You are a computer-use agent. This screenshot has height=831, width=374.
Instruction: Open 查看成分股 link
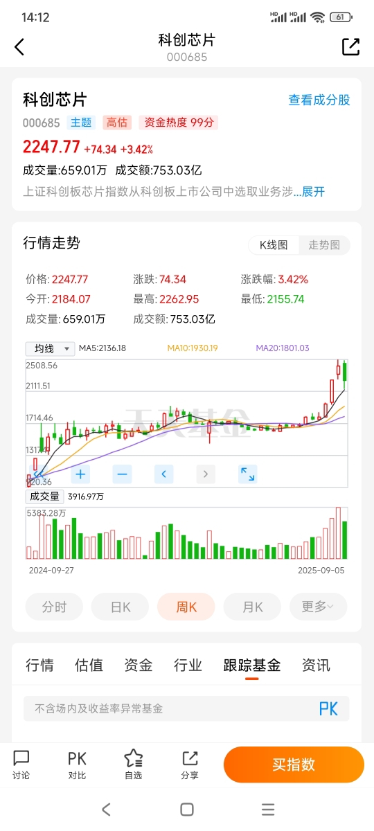[319, 100]
